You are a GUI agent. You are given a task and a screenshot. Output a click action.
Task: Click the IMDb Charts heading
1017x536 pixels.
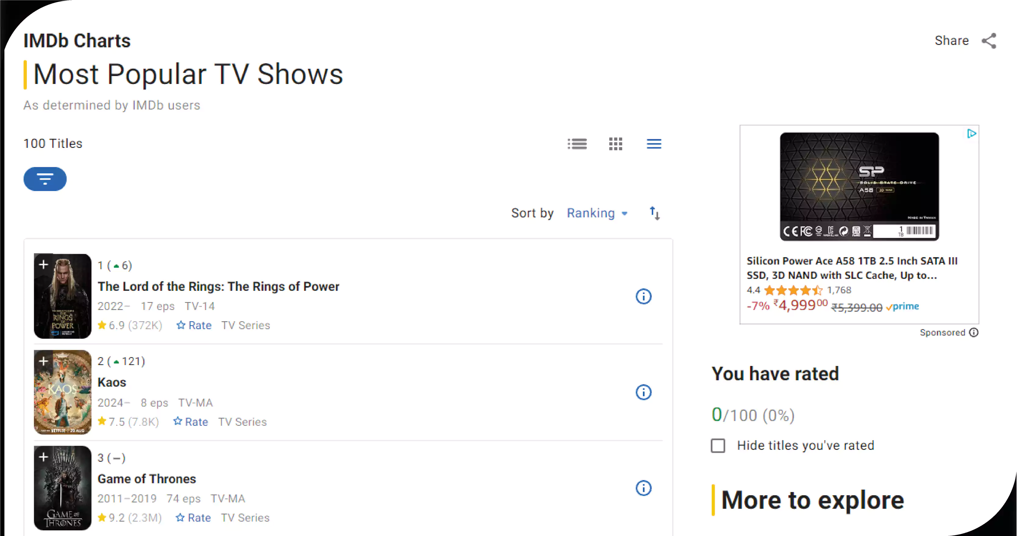[x=77, y=41]
